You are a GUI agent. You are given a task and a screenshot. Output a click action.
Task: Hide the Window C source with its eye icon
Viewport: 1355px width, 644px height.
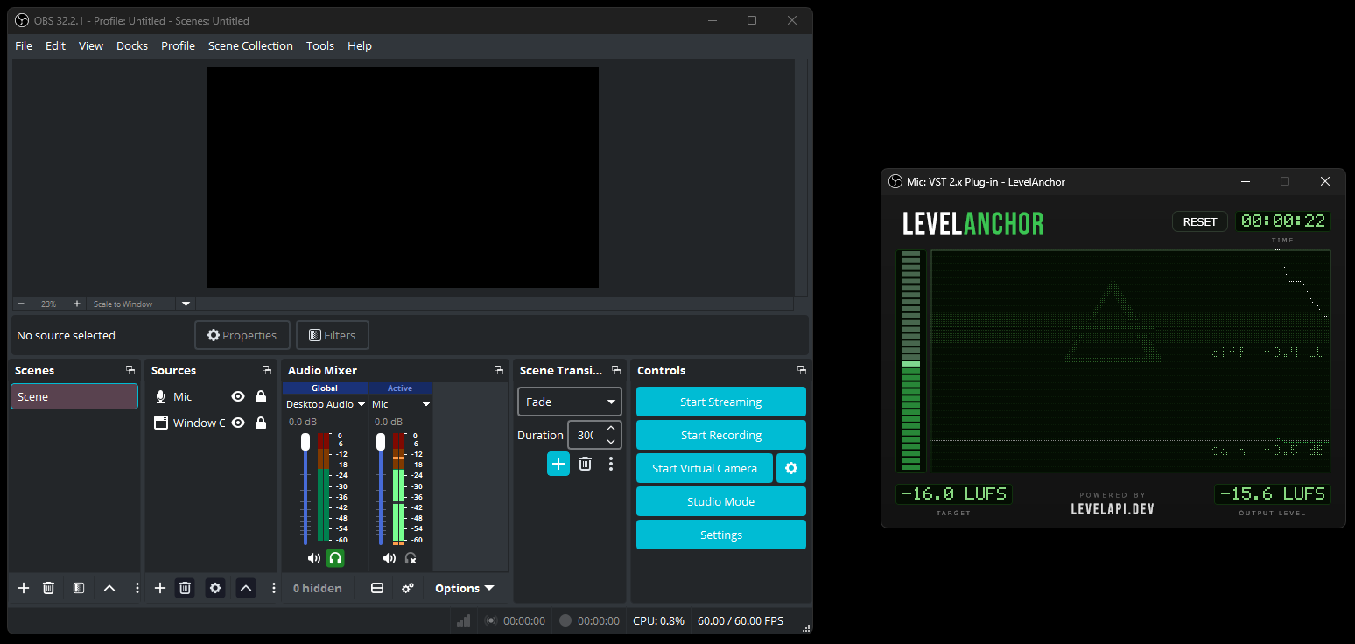click(238, 423)
